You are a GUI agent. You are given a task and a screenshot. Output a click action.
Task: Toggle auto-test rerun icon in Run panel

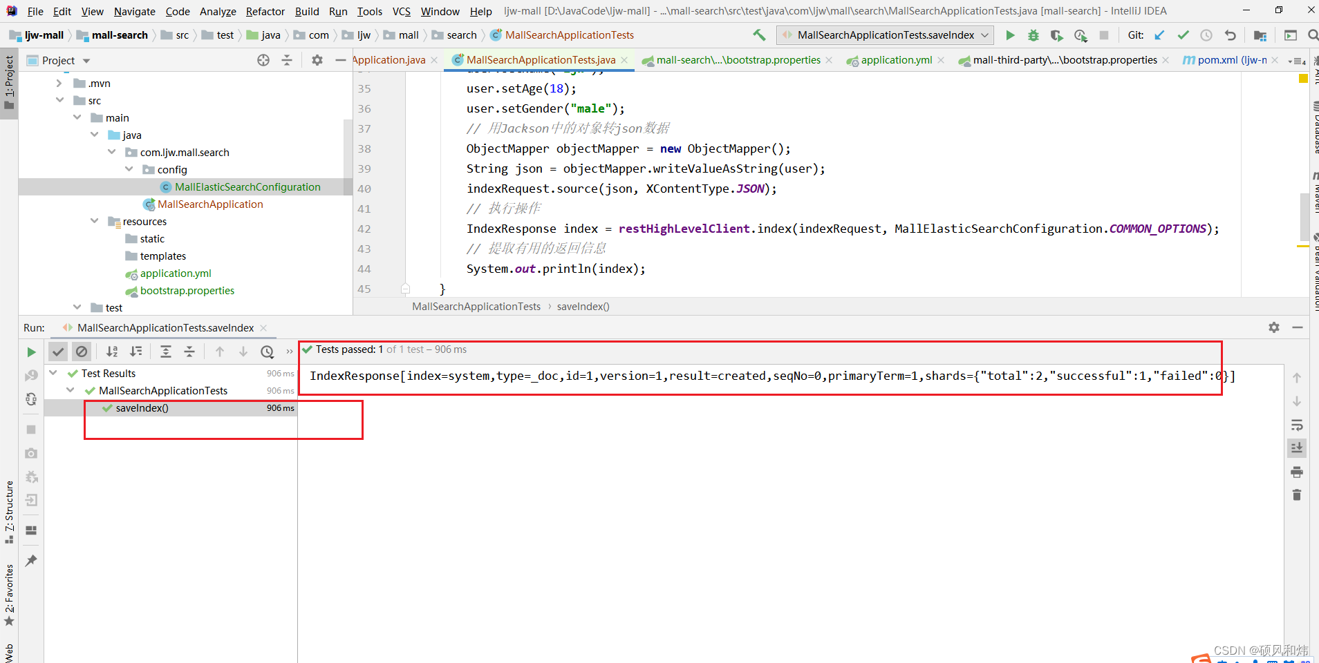click(31, 399)
